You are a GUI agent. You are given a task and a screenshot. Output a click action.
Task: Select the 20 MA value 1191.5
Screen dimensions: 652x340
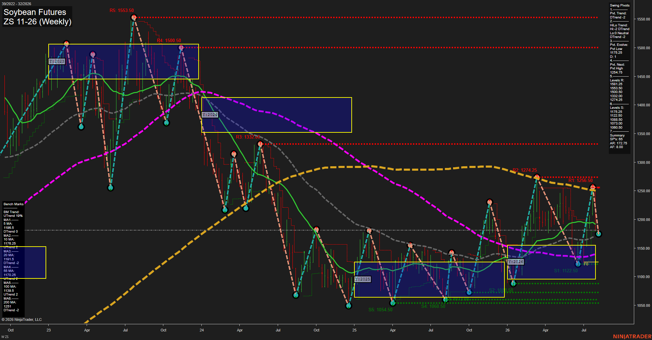(x=9, y=259)
